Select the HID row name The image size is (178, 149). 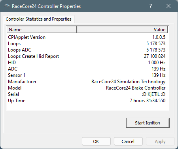point(12,63)
